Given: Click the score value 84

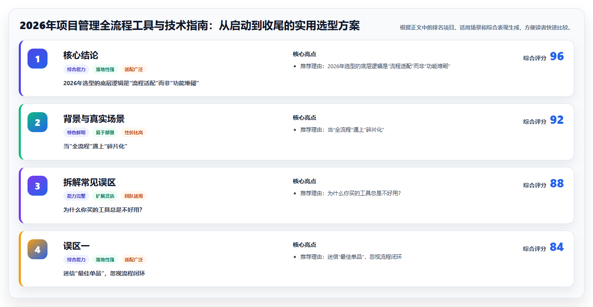Looking at the screenshot, I should (x=557, y=247).
